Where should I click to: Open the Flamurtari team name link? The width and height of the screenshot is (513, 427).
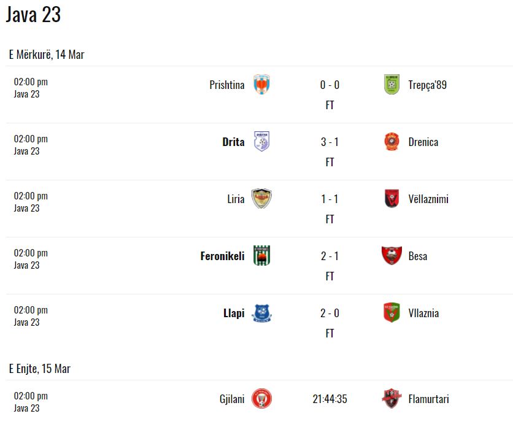(428, 399)
